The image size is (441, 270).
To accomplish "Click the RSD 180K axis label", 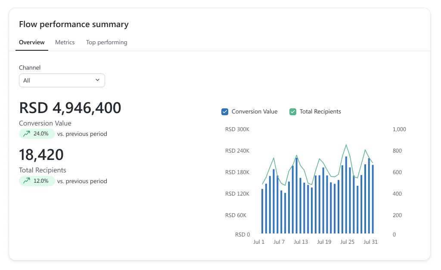I will pyautogui.click(x=237, y=172).
